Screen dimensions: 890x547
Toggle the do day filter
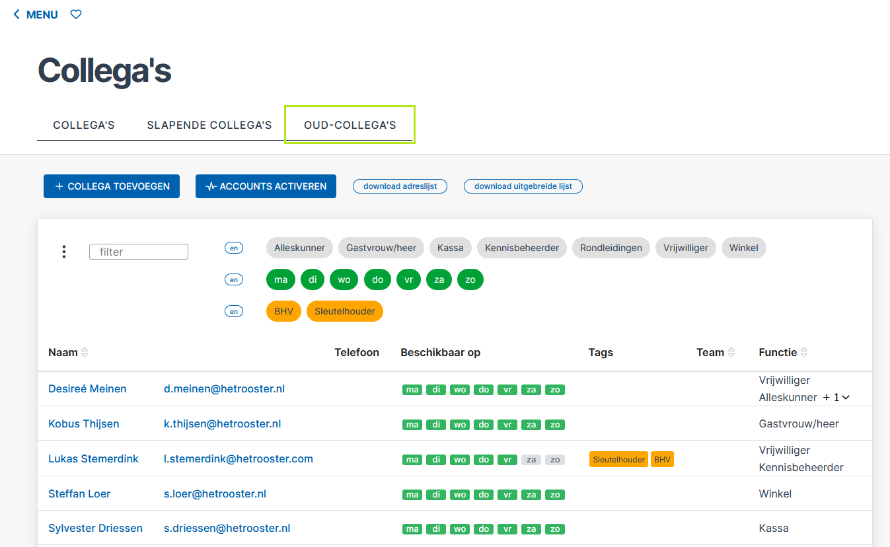[x=377, y=279]
